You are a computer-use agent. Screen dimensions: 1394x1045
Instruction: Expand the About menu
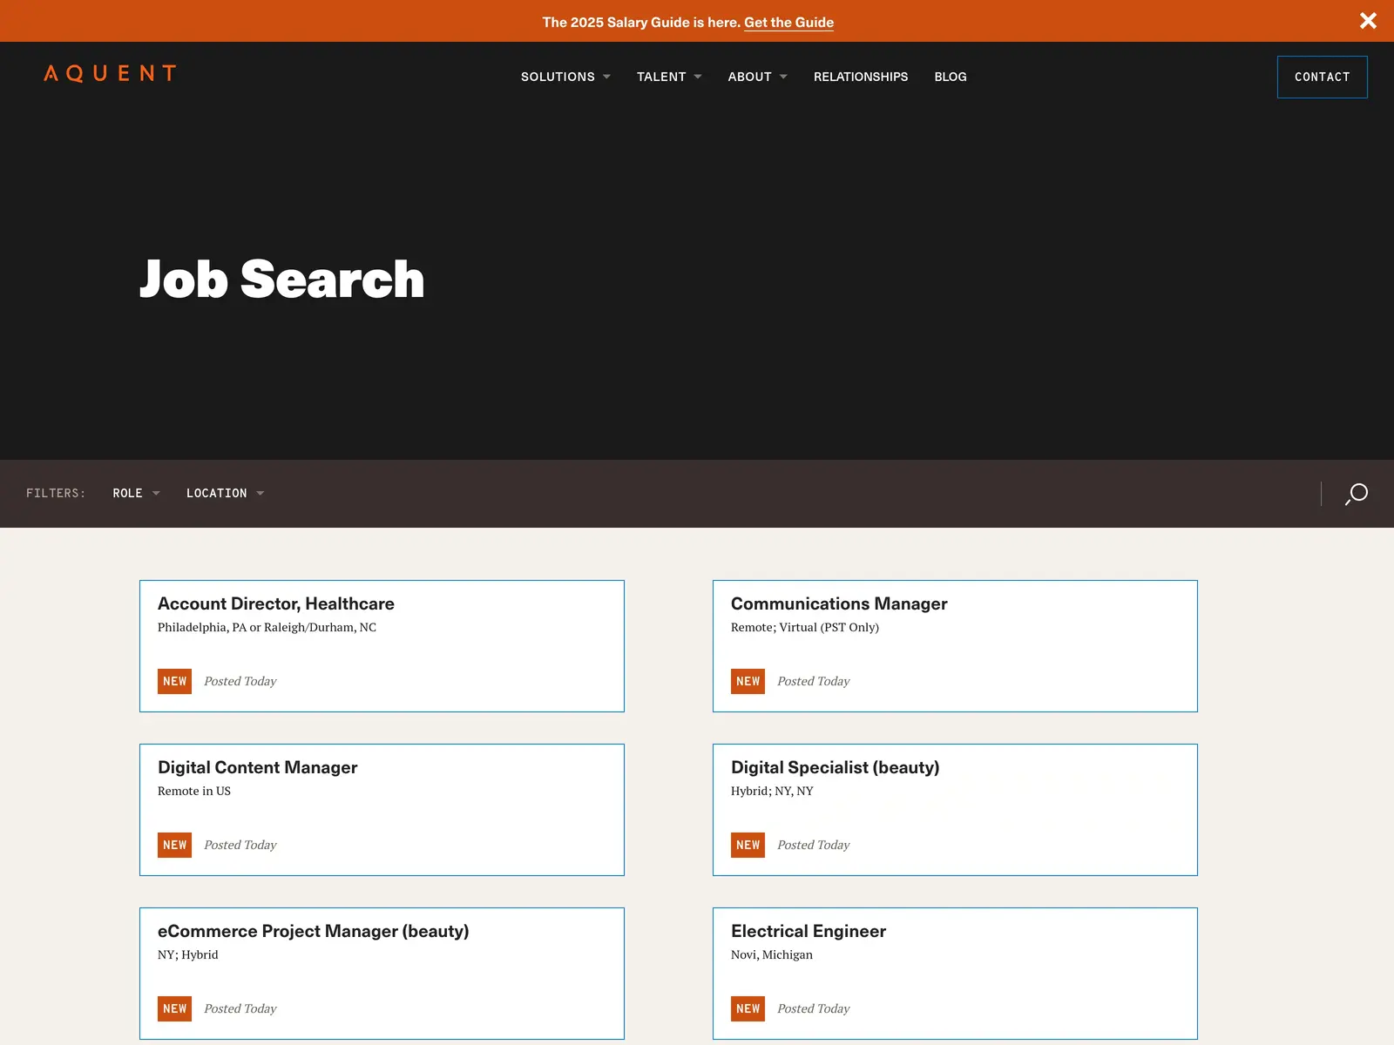coord(757,77)
